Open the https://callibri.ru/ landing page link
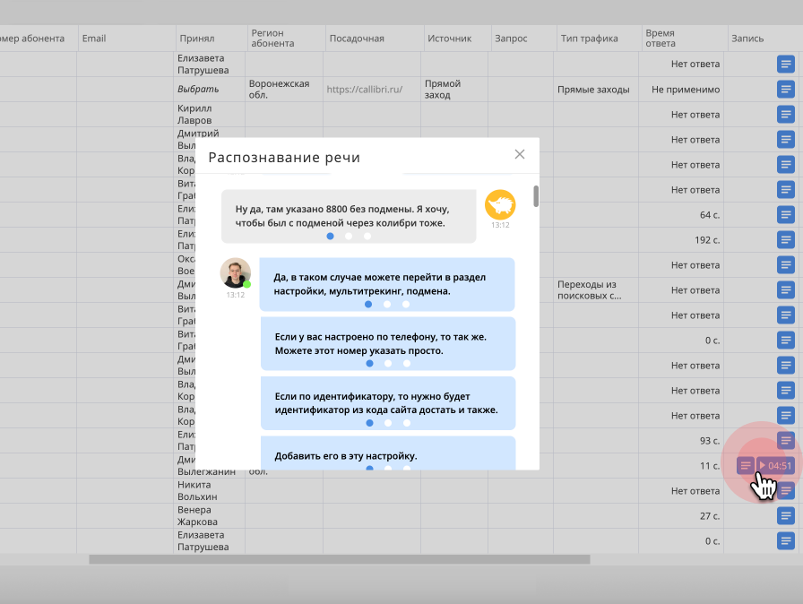Viewport: 803px width, 604px height. coord(364,90)
